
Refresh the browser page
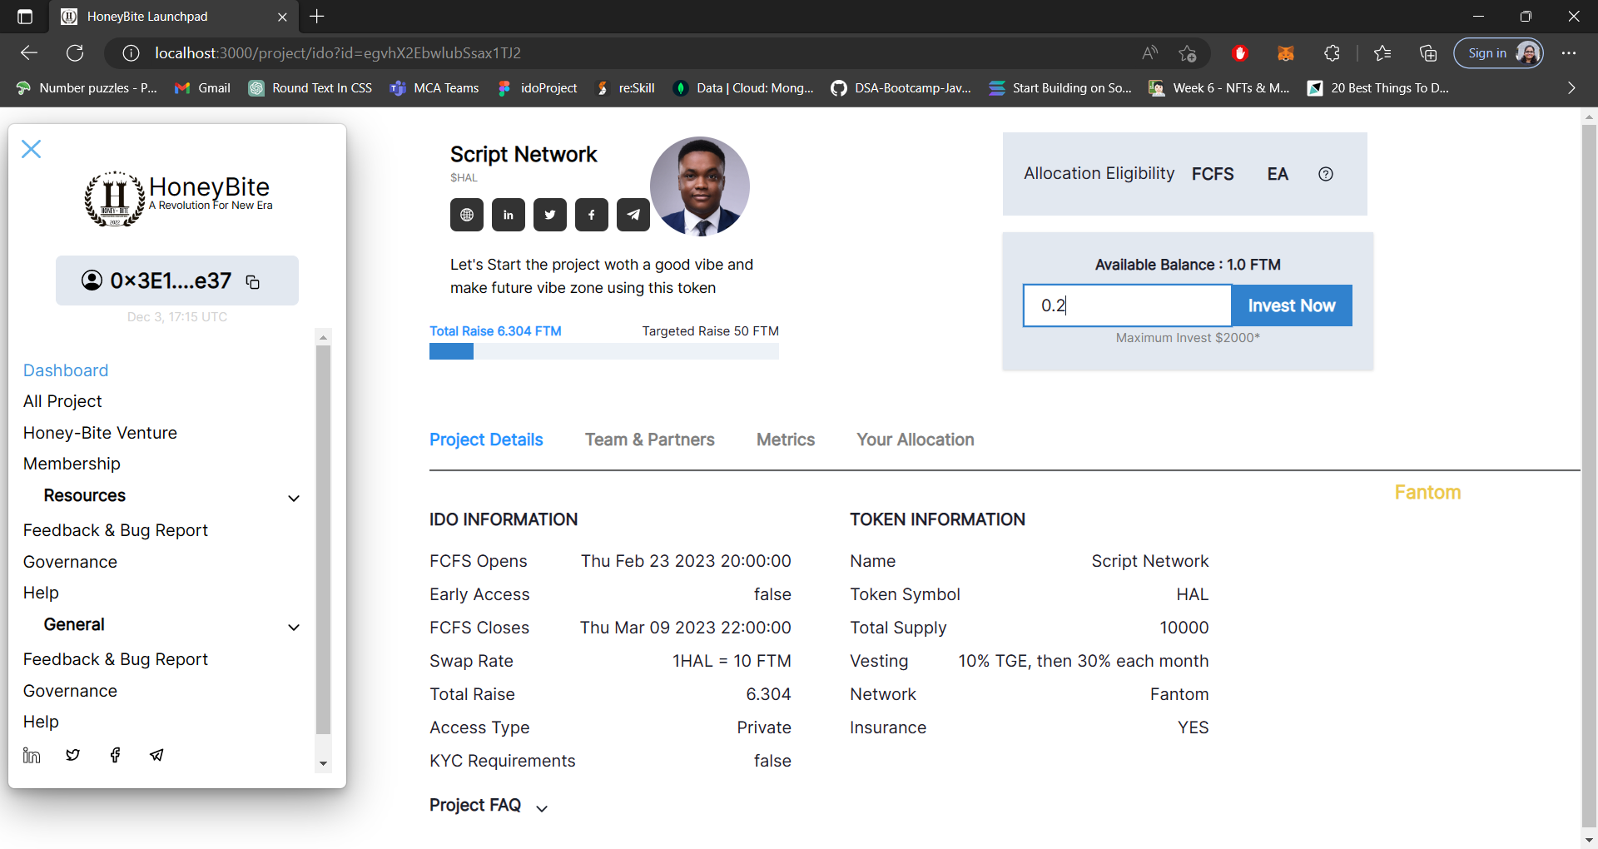tap(75, 53)
